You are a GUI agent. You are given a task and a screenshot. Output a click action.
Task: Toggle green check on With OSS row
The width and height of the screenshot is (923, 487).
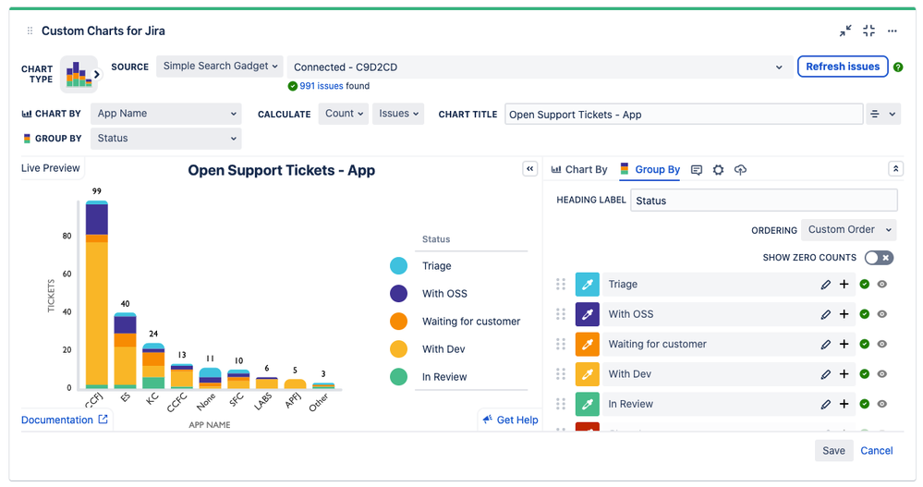click(864, 314)
